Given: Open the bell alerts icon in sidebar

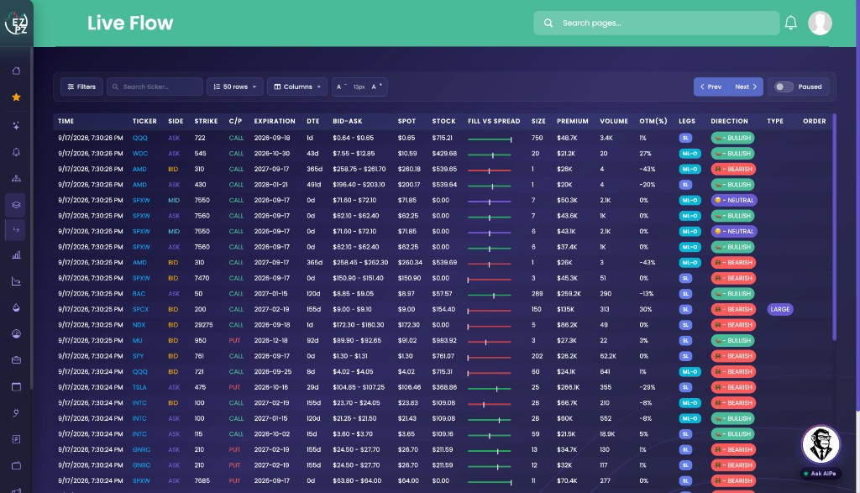Looking at the screenshot, I should coord(17,152).
